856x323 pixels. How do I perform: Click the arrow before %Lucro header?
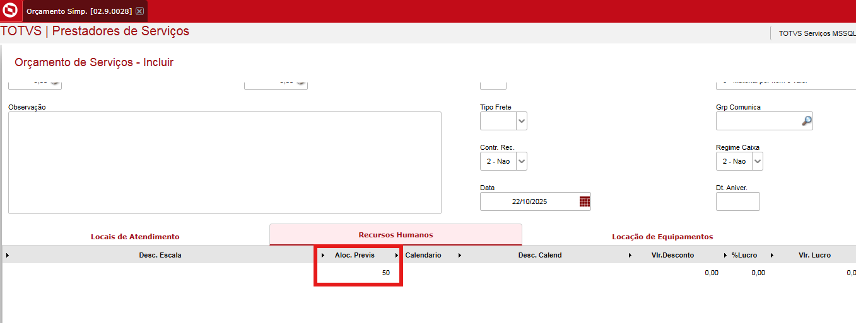point(725,255)
